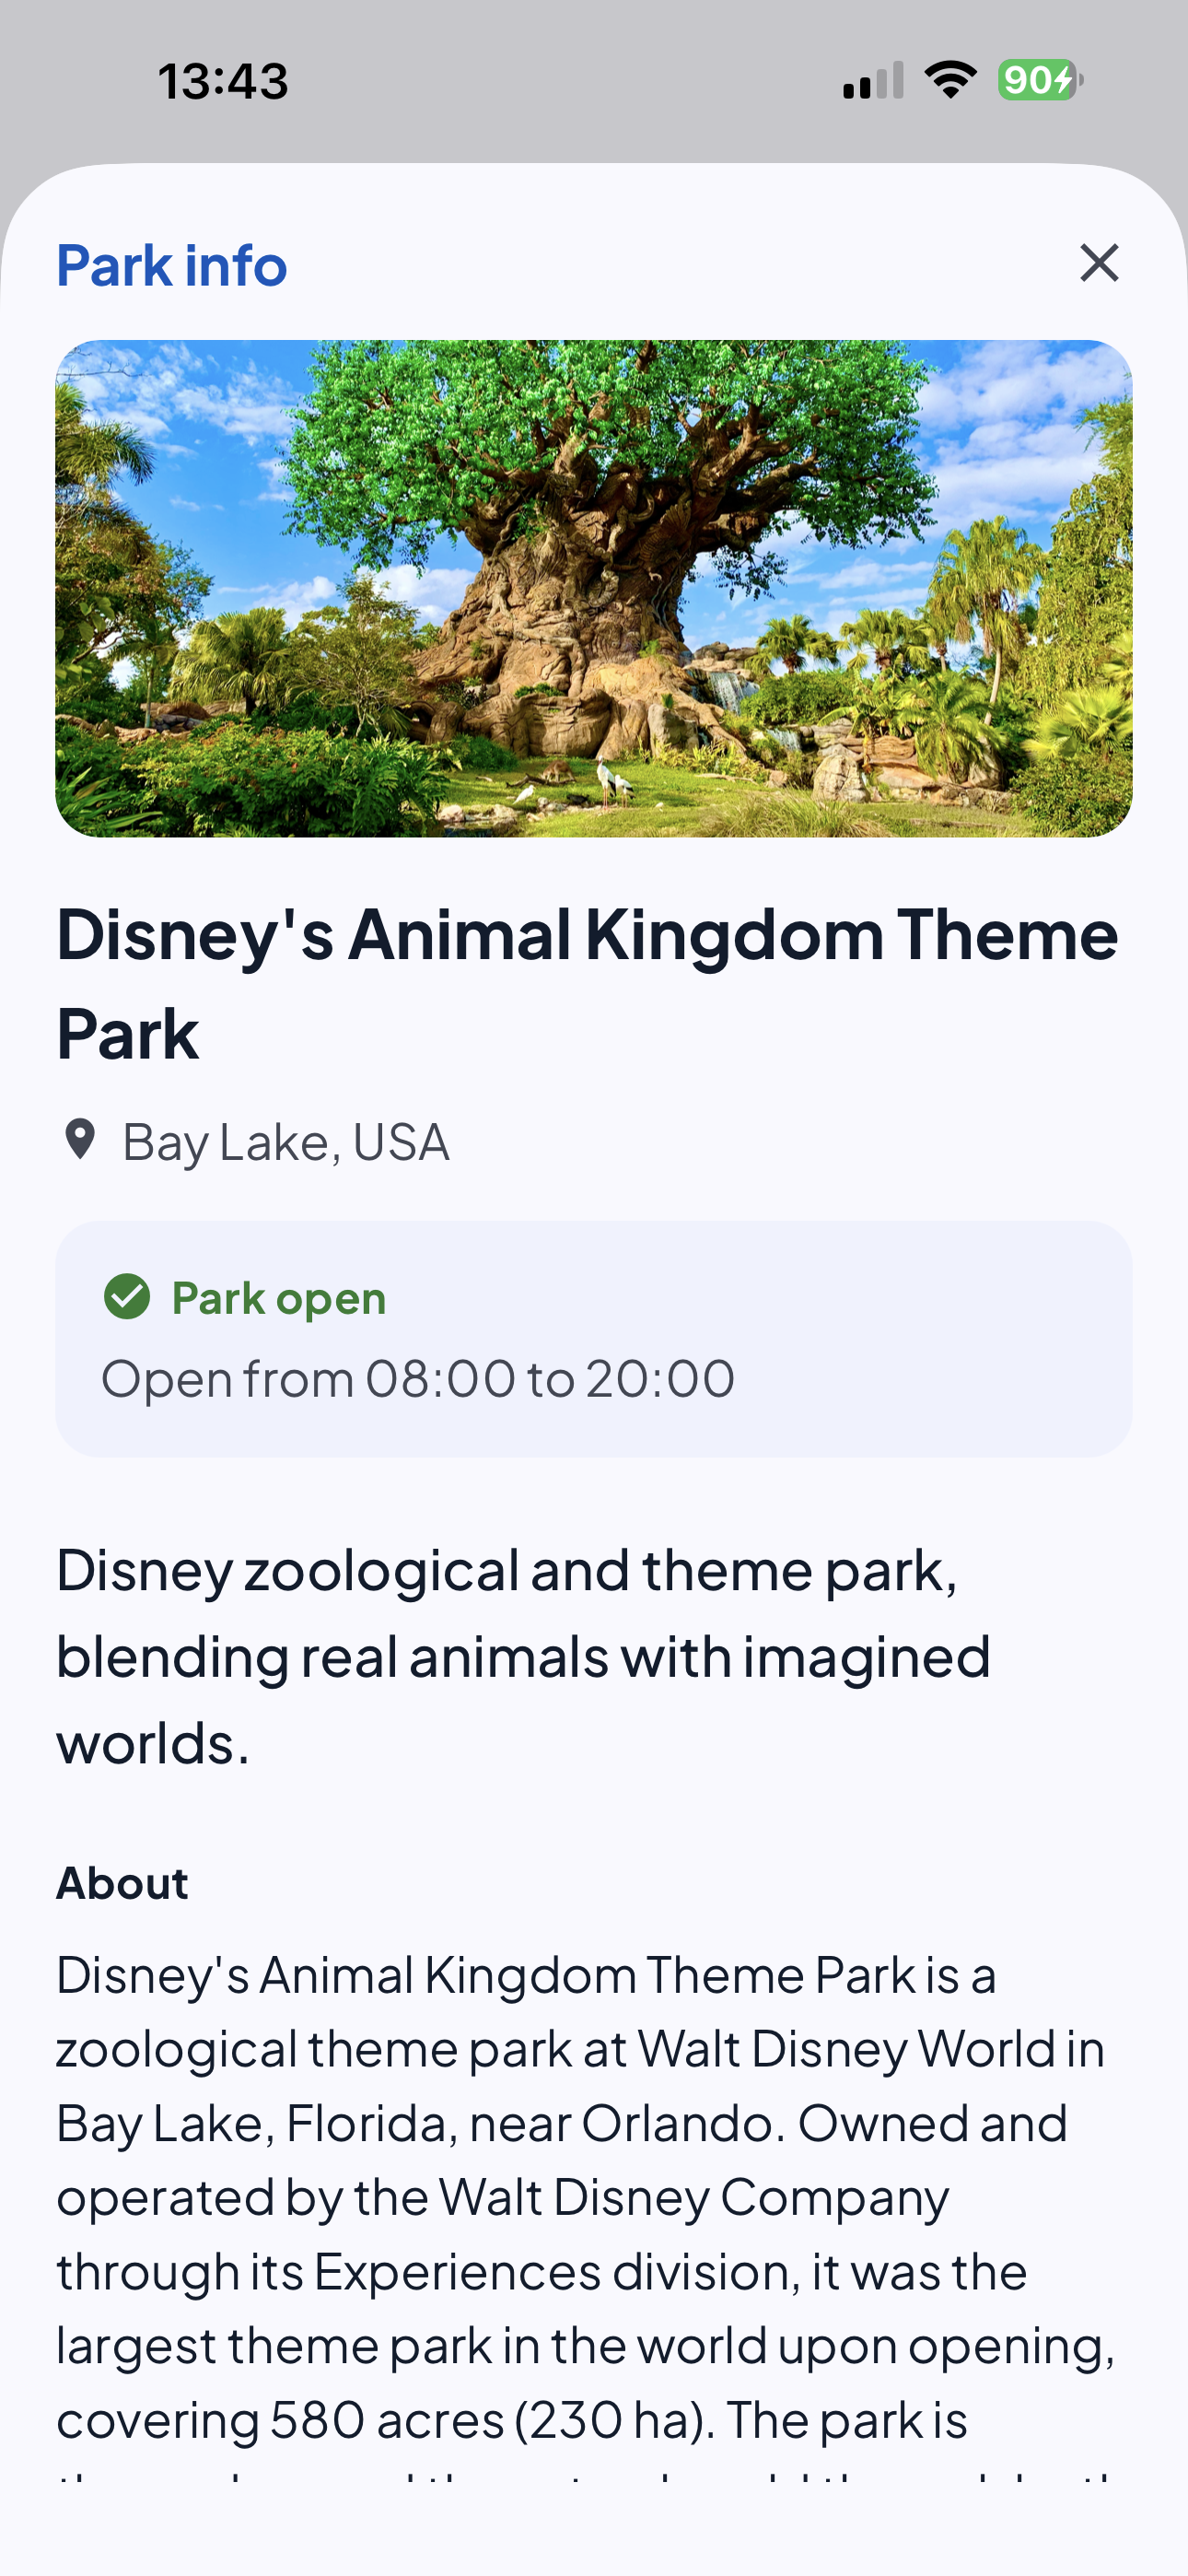Tap the cellular signal bars icon
Image resolution: width=1188 pixels, height=2576 pixels.
point(873,80)
